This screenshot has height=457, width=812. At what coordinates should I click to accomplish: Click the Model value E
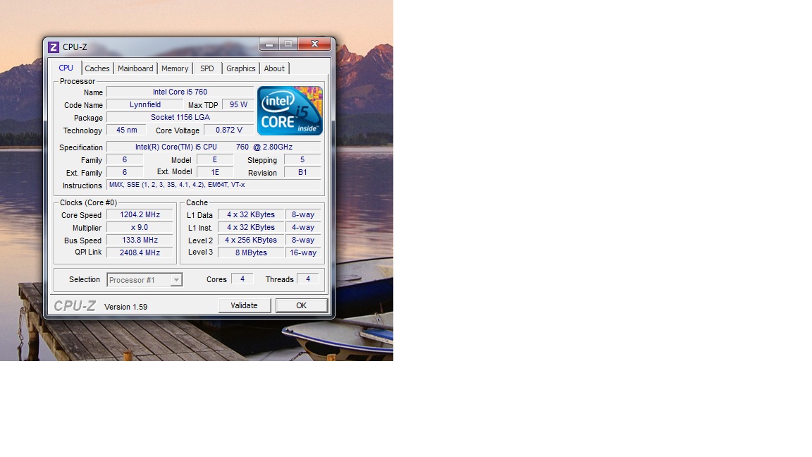(x=215, y=160)
